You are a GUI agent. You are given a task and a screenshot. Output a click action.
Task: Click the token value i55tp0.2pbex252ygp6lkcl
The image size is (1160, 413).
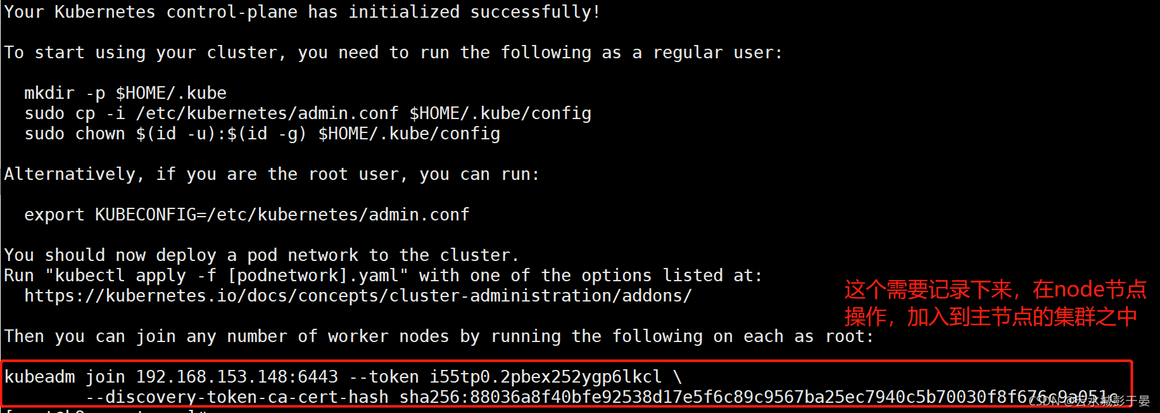[x=546, y=377]
